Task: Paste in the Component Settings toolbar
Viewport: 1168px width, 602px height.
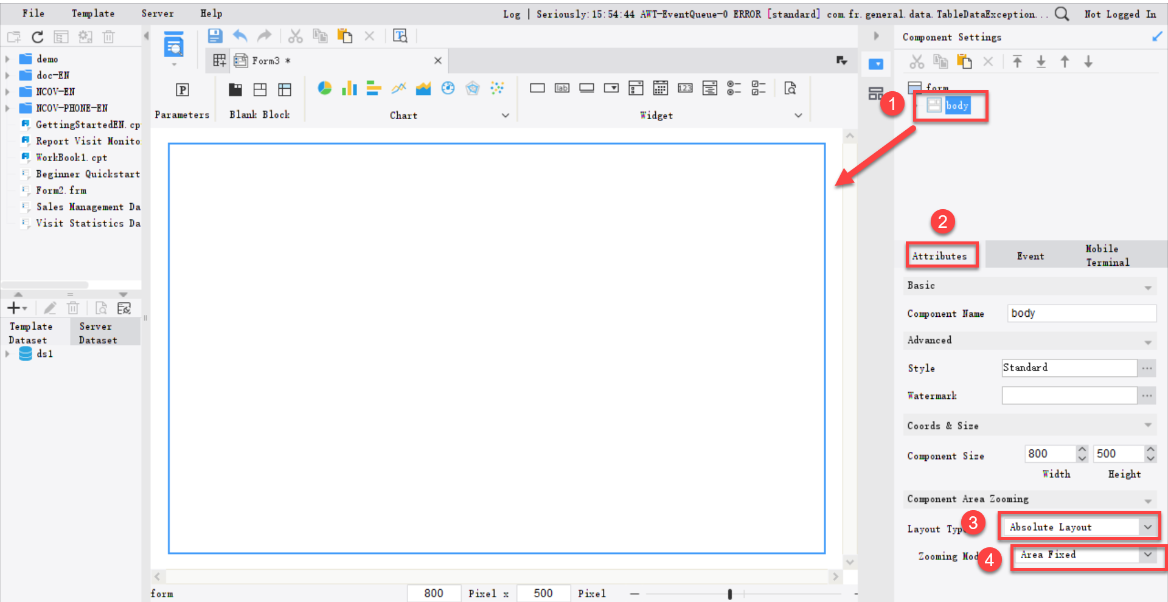Action: pyautogui.click(x=964, y=61)
